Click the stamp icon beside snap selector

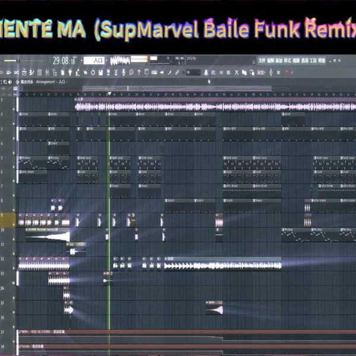tap(206, 72)
